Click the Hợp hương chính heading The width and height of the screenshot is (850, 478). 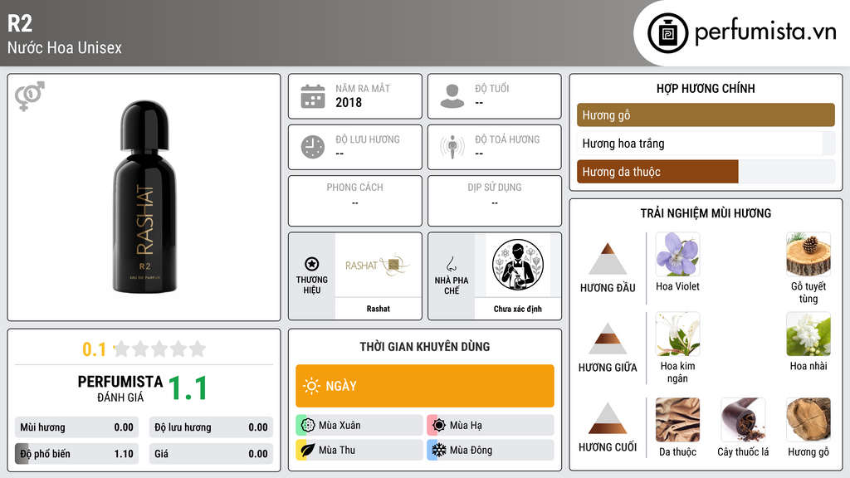[706, 88]
